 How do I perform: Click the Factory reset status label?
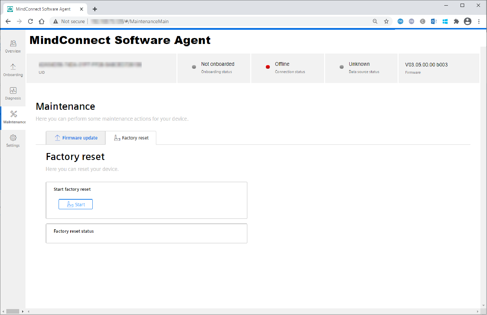[x=74, y=231]
